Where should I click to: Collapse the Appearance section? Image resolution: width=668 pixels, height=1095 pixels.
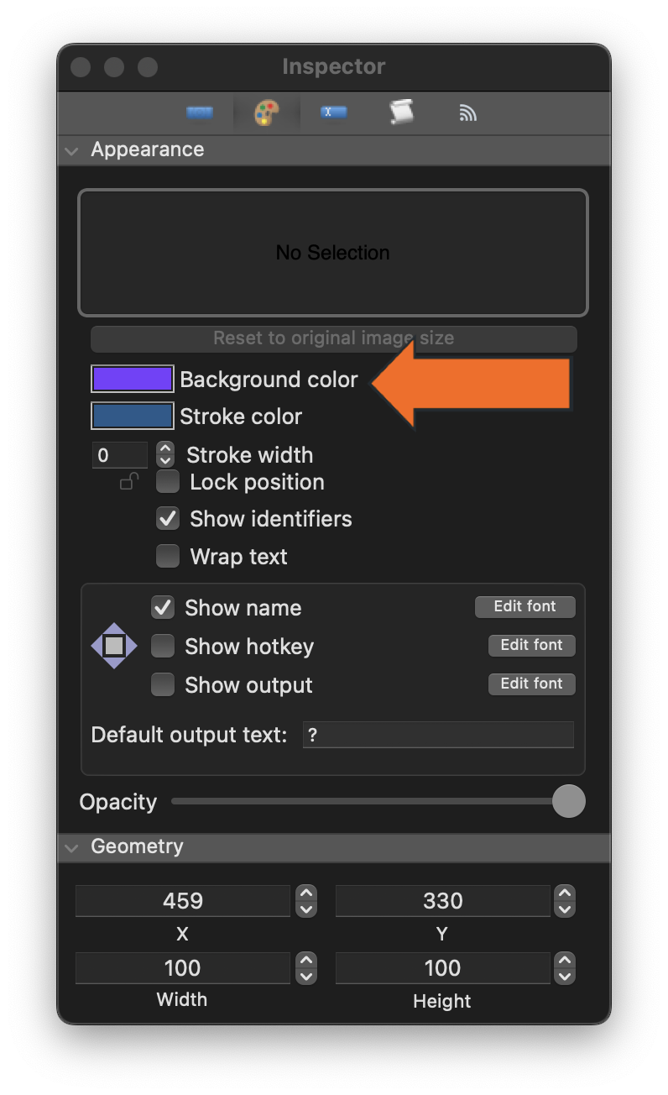71,149
